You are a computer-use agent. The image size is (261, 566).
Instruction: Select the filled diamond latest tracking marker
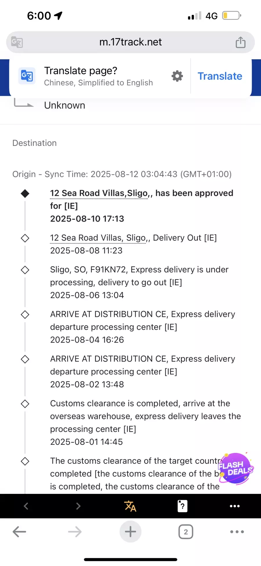pyautogui.click(x=25, y=193)
